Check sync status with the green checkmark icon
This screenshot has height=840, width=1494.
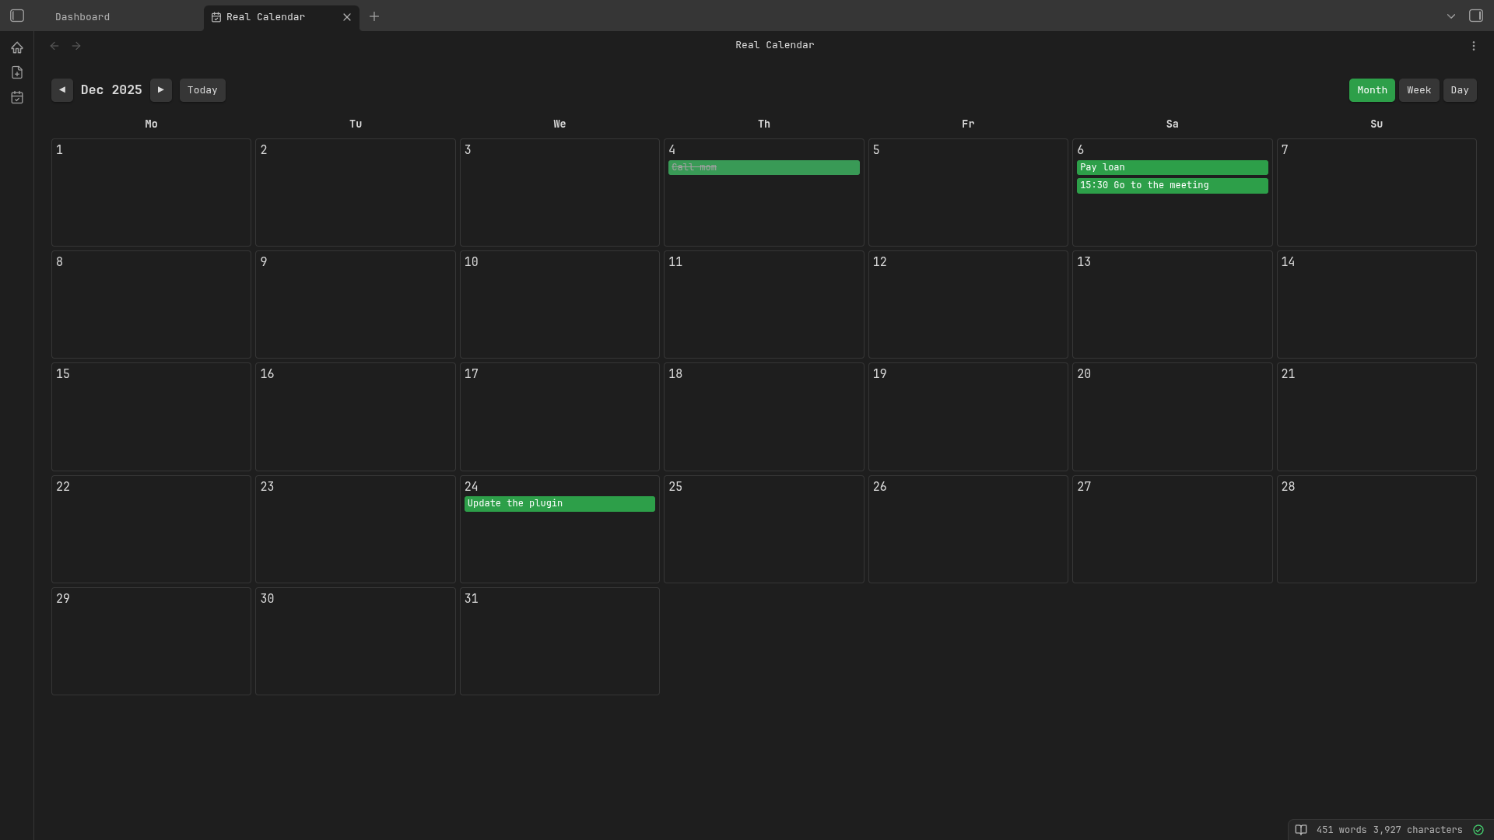point(1478,830)
